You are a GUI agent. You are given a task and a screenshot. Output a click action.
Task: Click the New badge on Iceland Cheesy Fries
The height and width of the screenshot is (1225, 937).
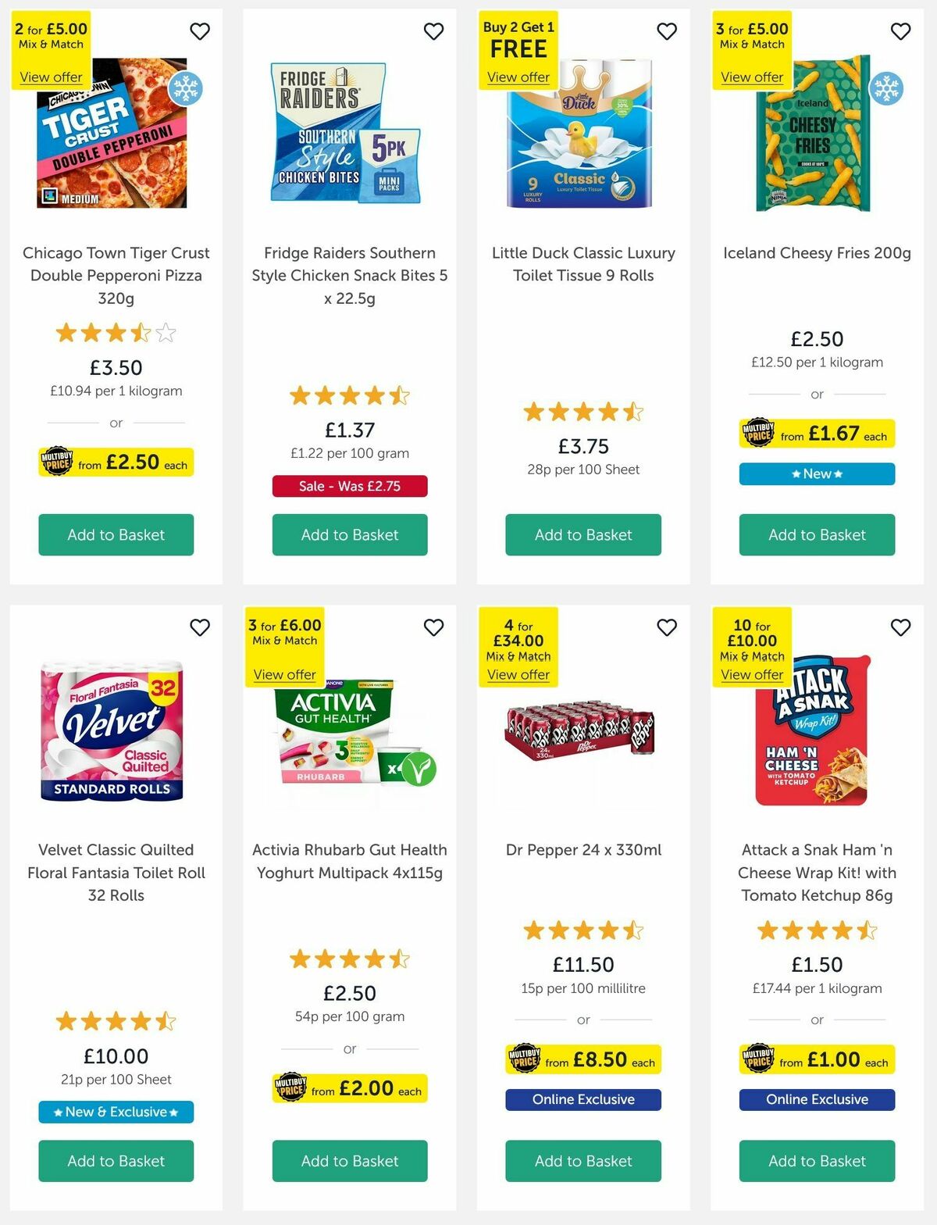(x=816, y=473)
